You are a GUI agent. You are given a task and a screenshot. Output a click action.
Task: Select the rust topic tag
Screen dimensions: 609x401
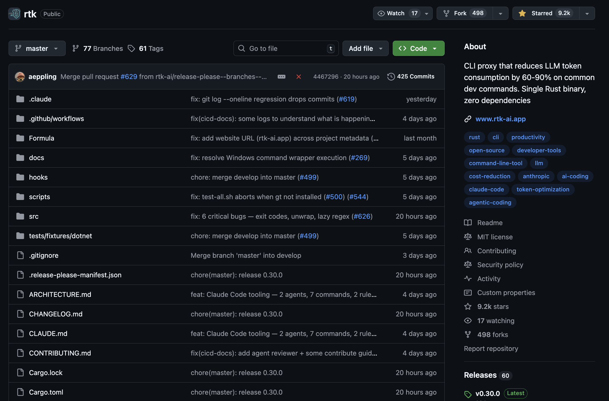tap(474, 137)
